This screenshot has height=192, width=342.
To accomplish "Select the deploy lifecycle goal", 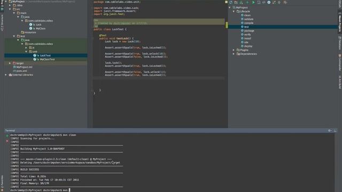I will tap(248, 46).
